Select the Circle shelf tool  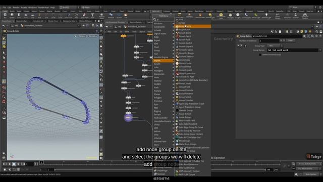(53, 16)
